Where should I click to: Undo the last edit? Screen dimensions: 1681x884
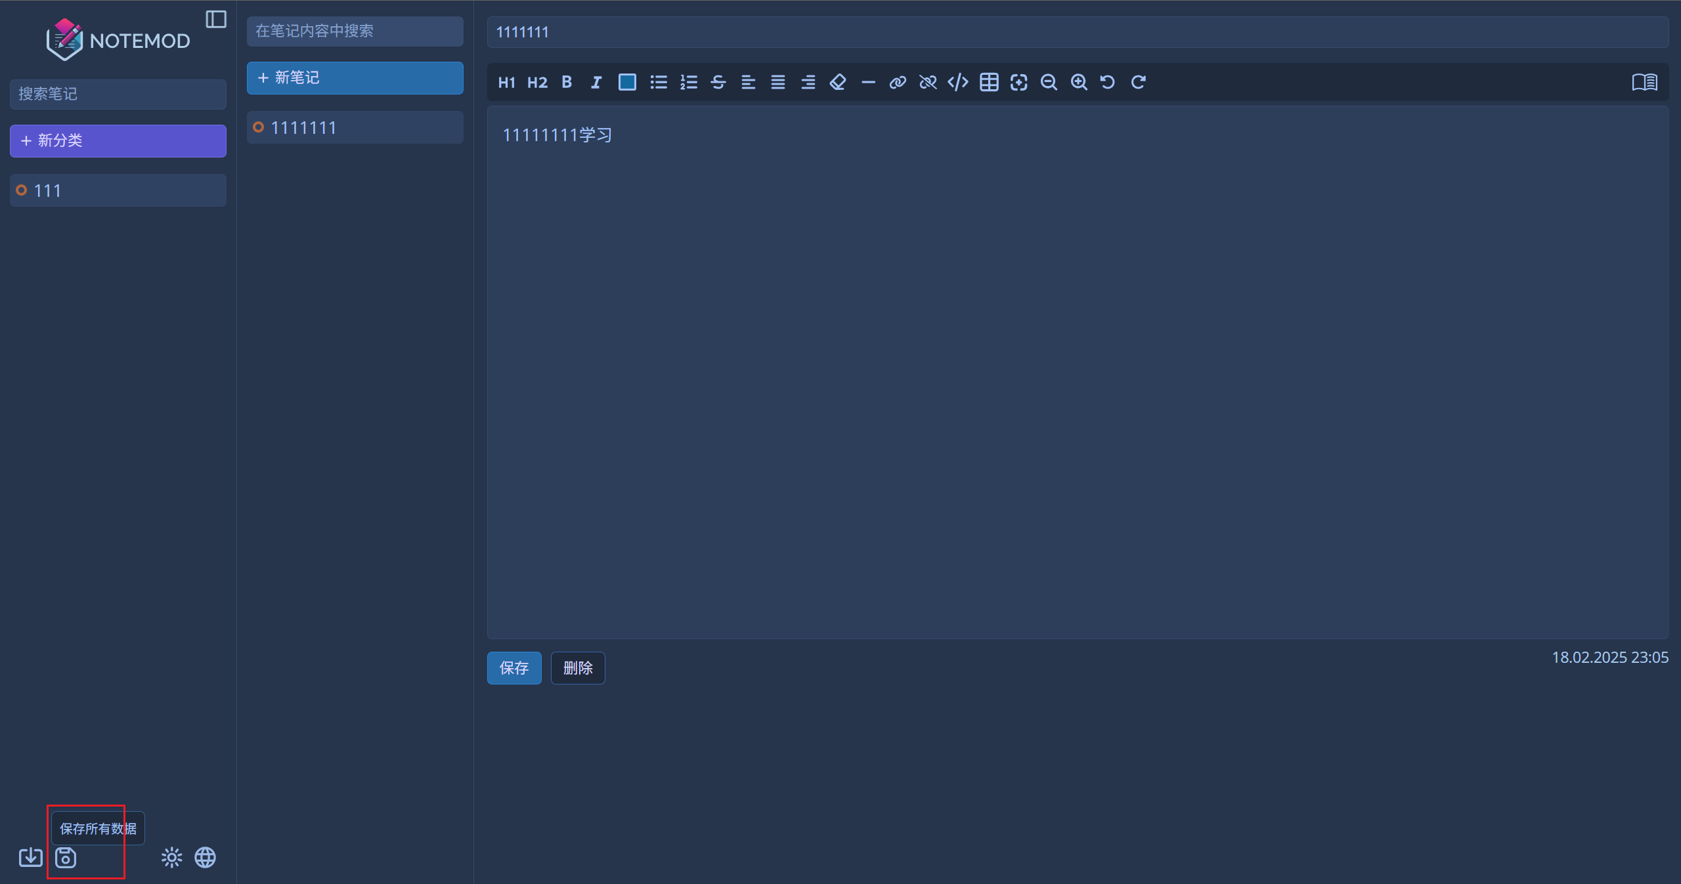[1108, 82]
